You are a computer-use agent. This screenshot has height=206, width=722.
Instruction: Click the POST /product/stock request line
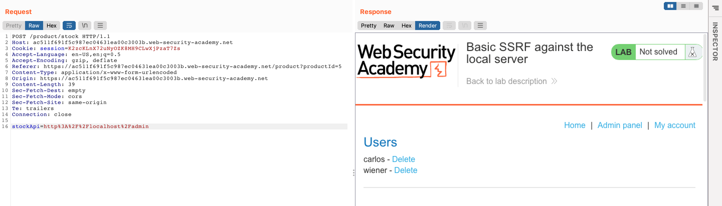tap(61, 36)
